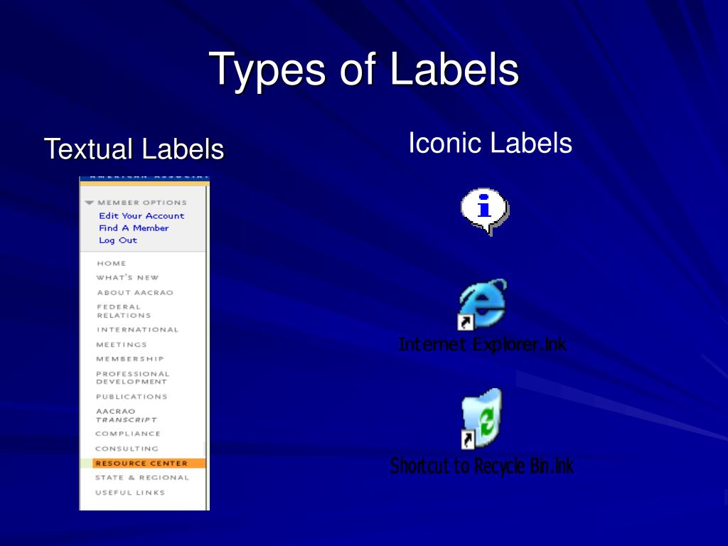Screen dimensions: 728x546
Task: Collapse the Member Options triangle
Action: [90, 203]
